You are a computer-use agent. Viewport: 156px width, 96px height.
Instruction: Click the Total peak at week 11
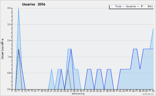18,8
